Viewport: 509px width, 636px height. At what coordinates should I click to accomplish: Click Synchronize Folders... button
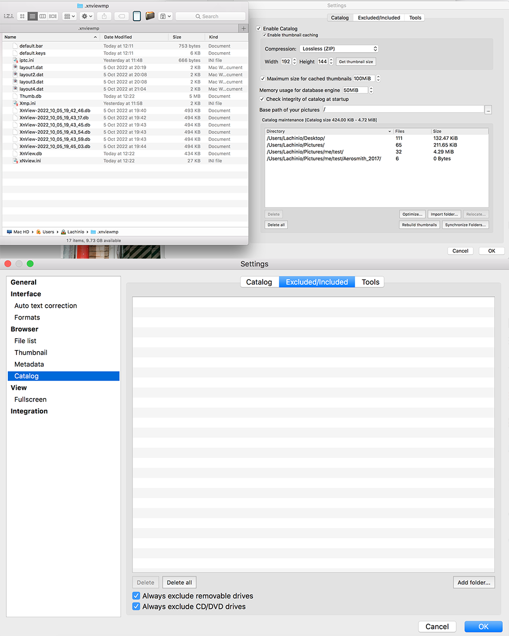pyautogui.click(x=465, y=225)
